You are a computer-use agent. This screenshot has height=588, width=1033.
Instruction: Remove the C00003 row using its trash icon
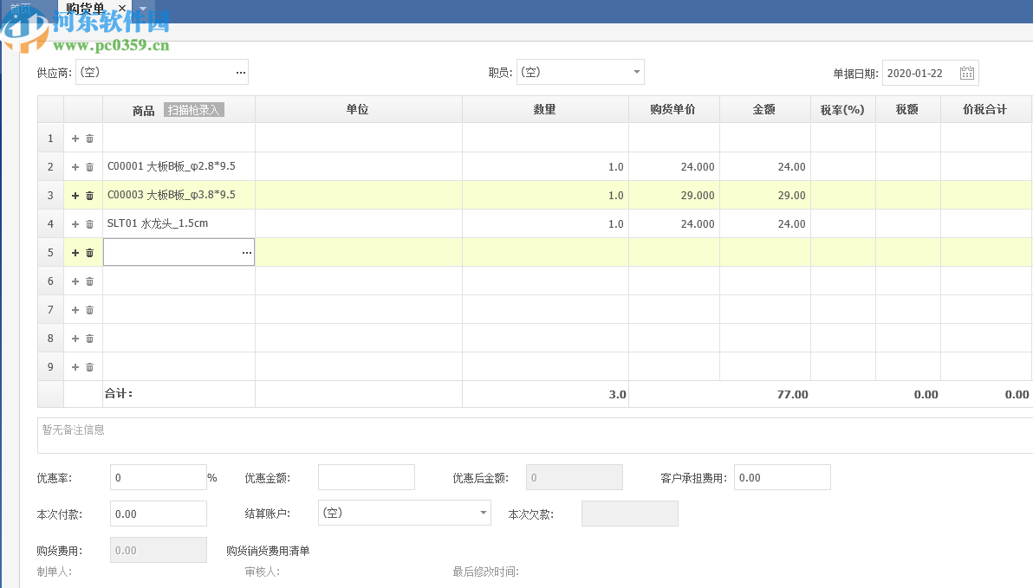click(x=89, y=195)
